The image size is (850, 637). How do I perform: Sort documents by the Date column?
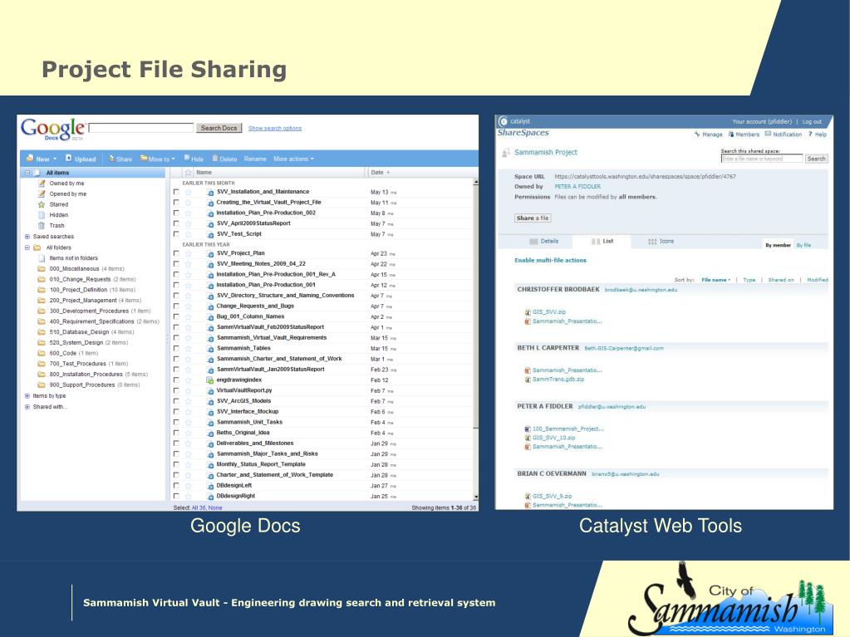(x=380, y=172)
